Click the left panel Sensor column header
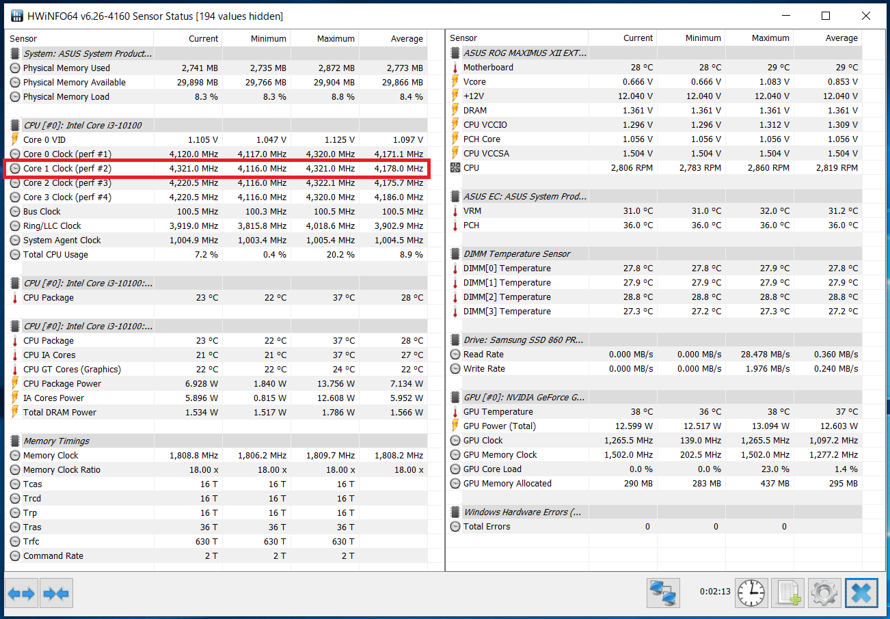This screenshot has width=890, height=619. tap(79, 38)
